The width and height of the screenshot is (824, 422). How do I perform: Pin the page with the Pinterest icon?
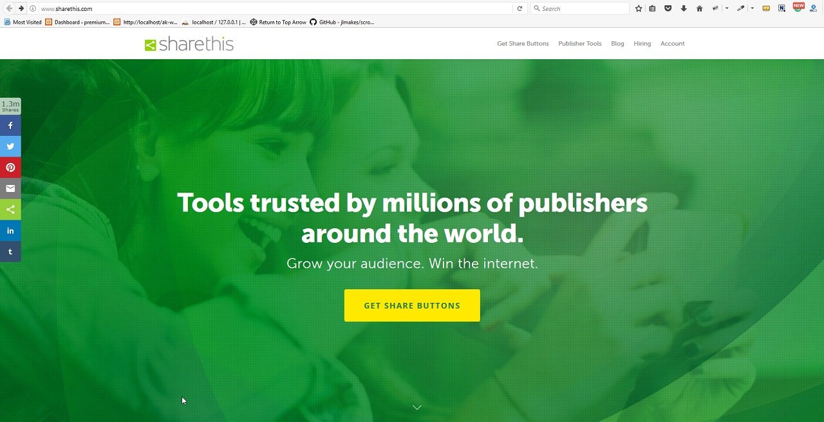point(10,168)
